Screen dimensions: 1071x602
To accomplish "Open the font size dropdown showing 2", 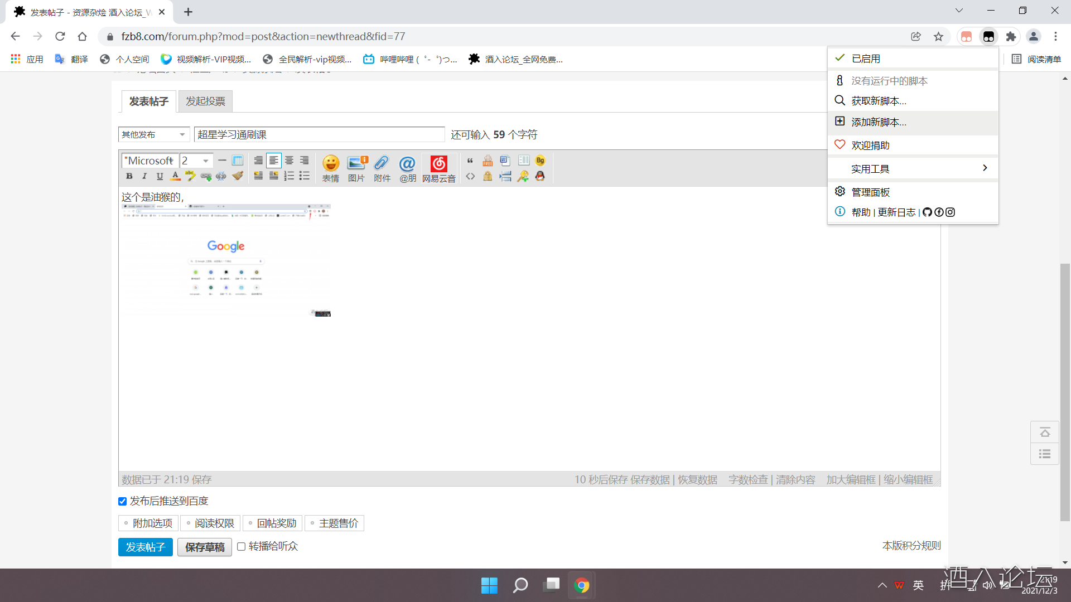I will 196,161.
